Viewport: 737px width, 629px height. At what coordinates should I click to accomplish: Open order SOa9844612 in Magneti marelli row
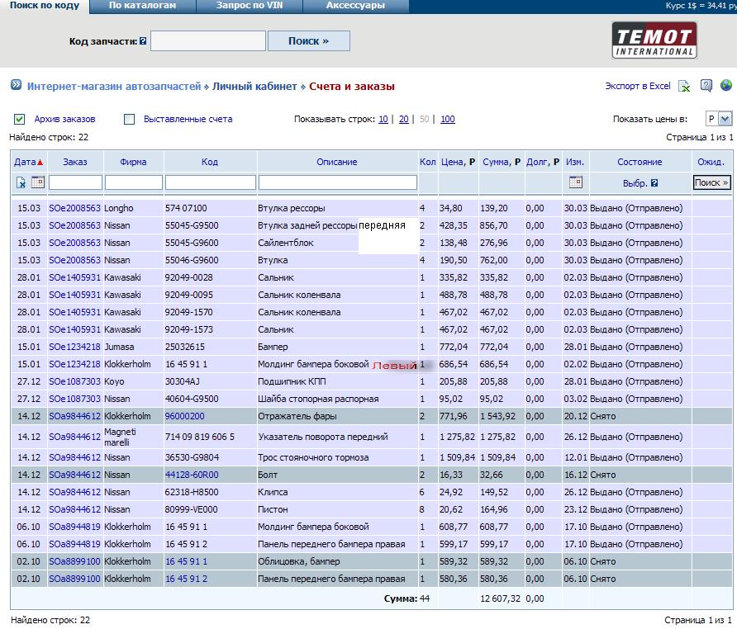click(74, 437)
